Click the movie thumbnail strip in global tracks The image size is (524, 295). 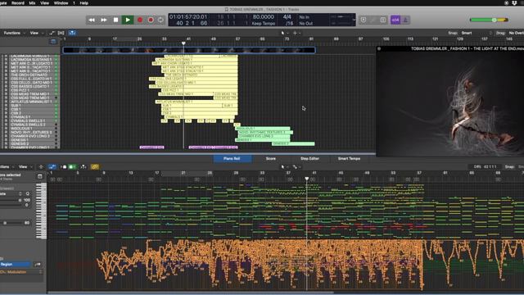point(189,50)
